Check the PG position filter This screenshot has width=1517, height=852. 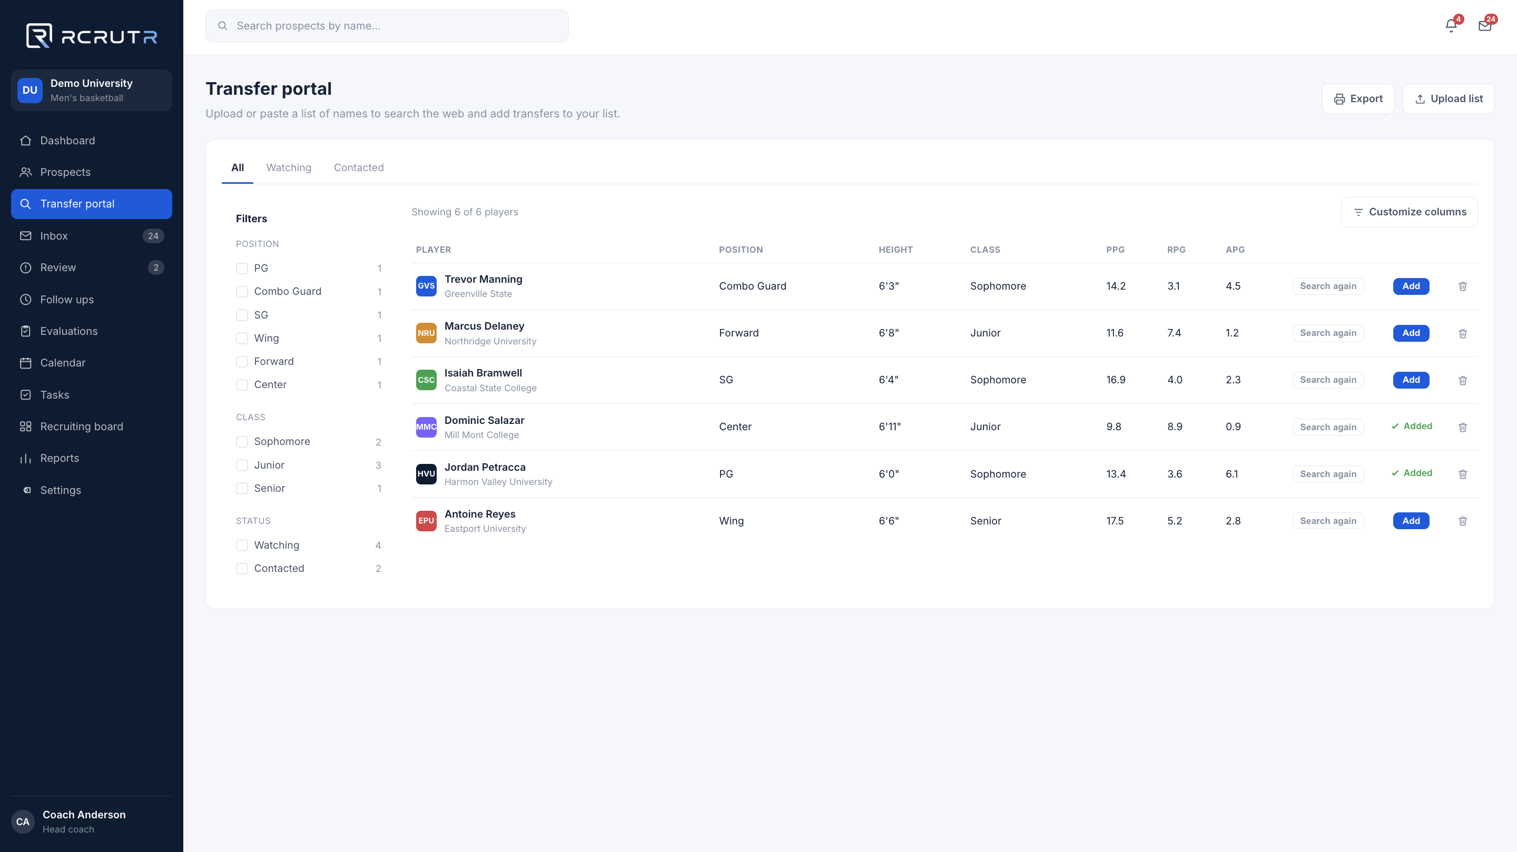[241, 269]
